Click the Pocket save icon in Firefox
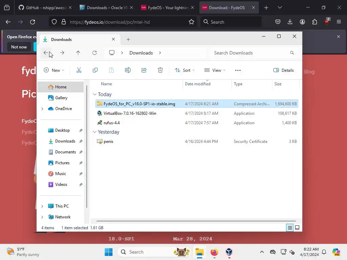This screenshot has height=260, width=347. (x=278, y=22)
